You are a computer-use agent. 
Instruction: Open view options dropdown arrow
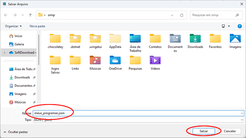(229, 26)
